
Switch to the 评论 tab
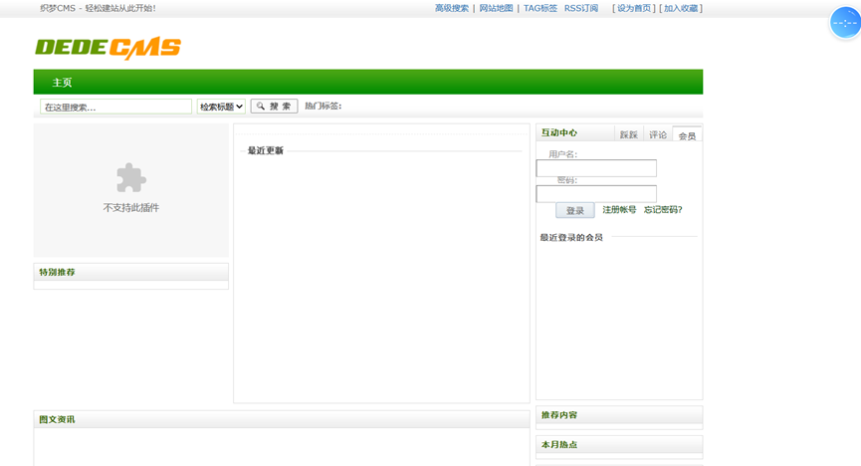coord(658,134)
